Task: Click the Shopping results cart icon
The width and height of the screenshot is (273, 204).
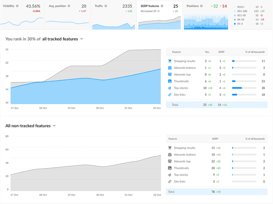Action: click(x=169, y=61)
